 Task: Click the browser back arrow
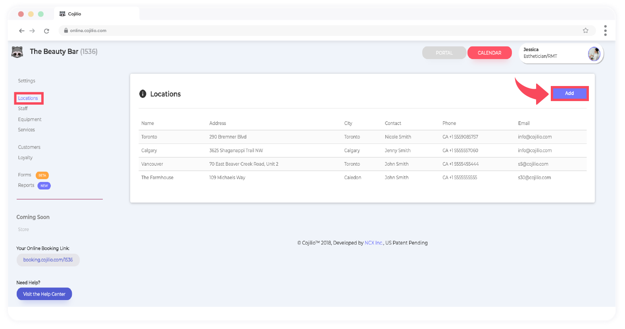pos(22,31)
